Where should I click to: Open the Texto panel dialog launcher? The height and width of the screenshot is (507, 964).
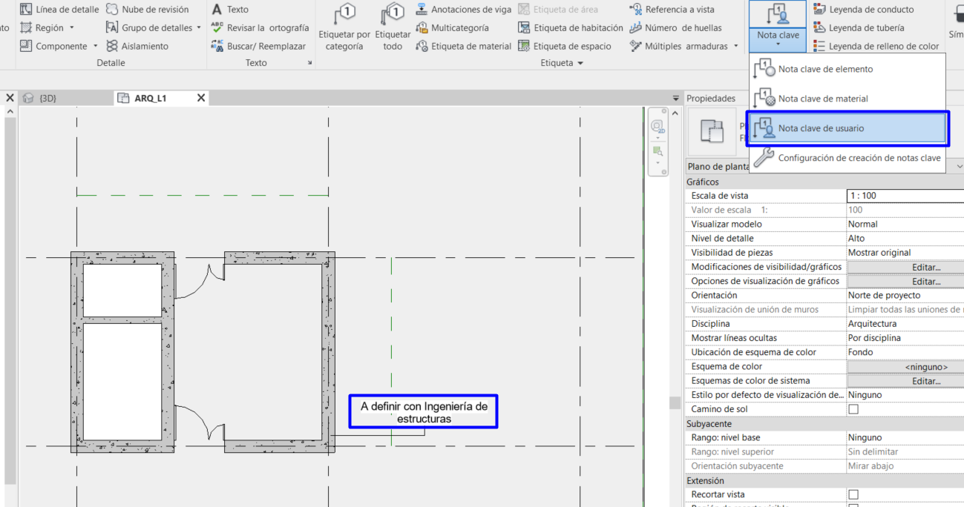(310, 64)
